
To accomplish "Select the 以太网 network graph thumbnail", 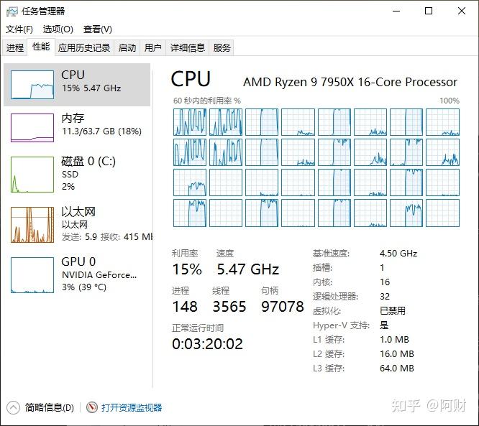I will pos(32,225).
